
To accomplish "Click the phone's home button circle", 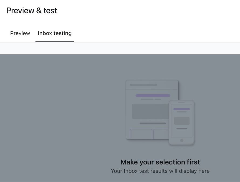I will click(181, 140).
